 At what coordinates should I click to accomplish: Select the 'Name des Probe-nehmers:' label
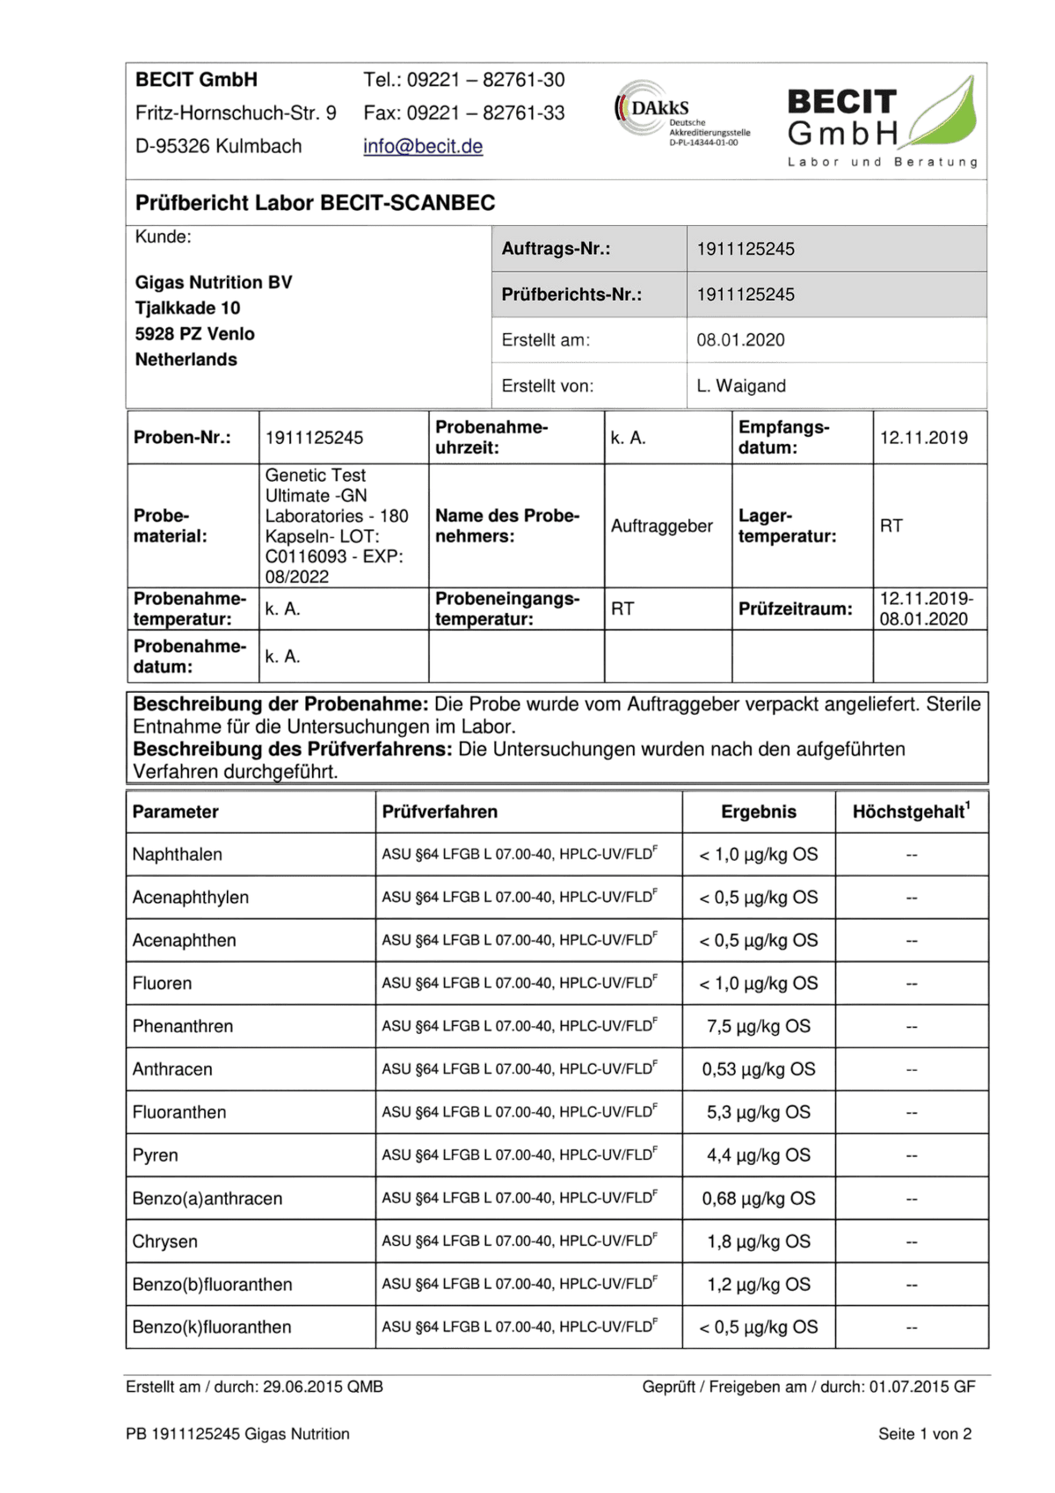pyautogui.click(x=507, y=526)
